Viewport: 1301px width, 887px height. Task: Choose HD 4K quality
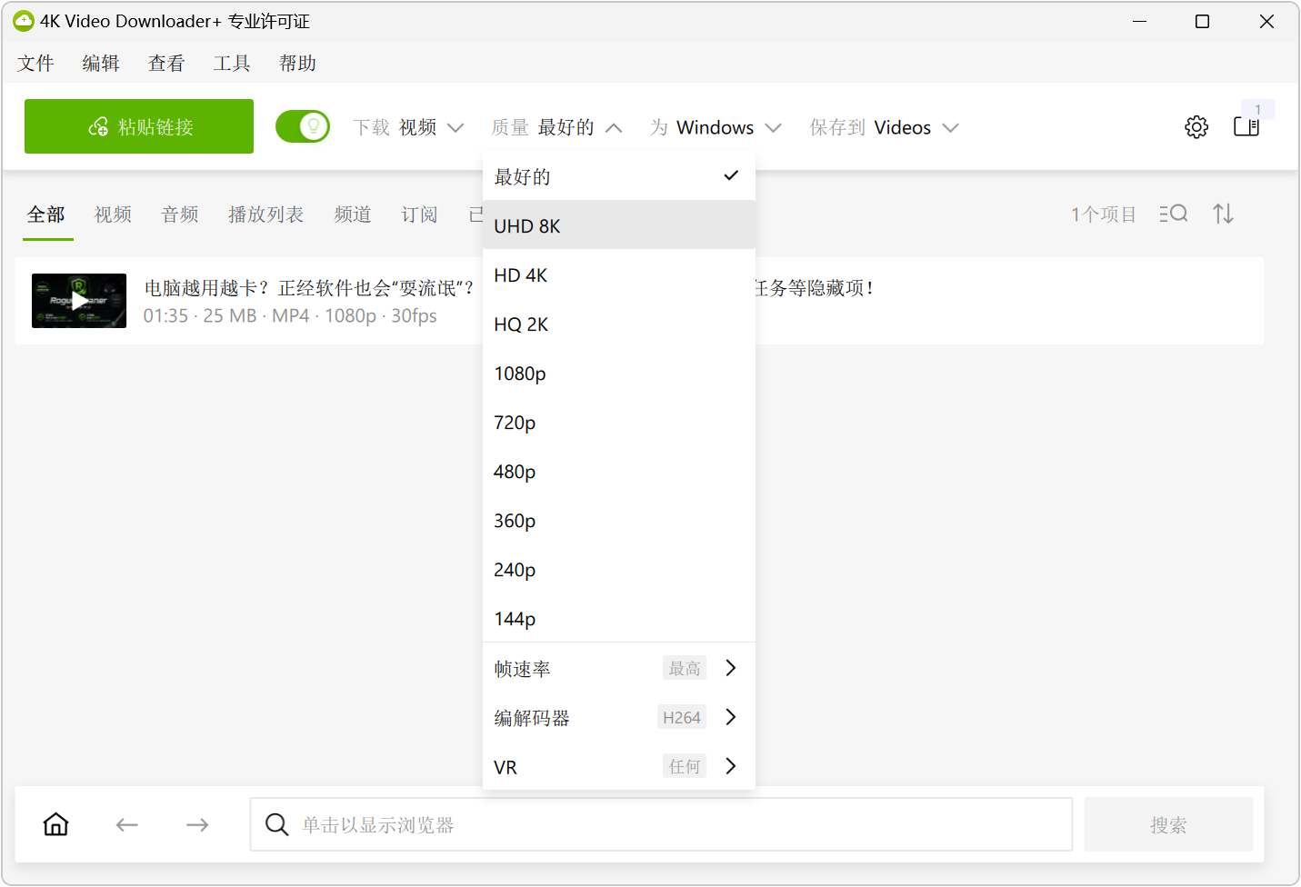(x=619, y=274)
